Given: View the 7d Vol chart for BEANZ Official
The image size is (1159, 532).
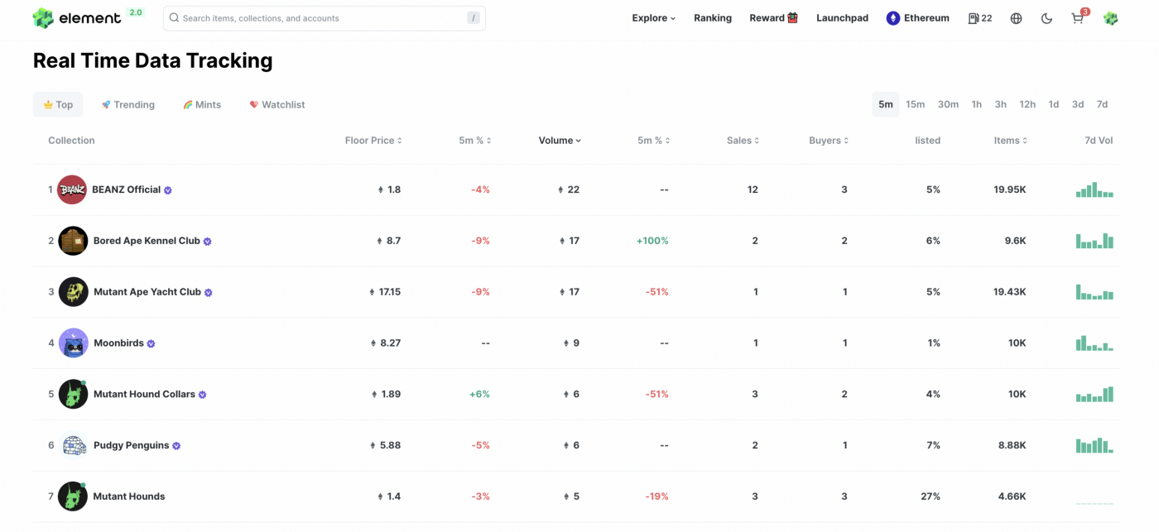Looking at the screenshot, I should 1094,189.
